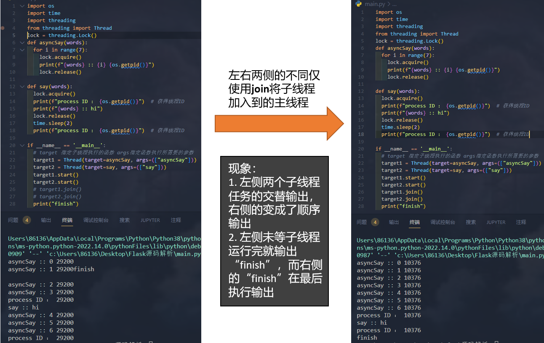Open the JUPYTER tab in left panel

[x=150, y=220]
